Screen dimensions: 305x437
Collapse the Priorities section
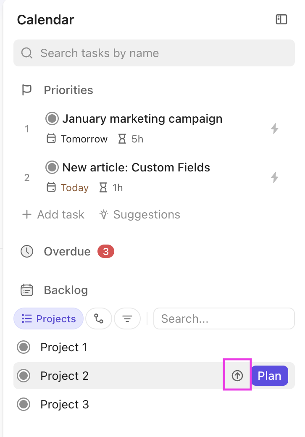(x=68, y=90)
